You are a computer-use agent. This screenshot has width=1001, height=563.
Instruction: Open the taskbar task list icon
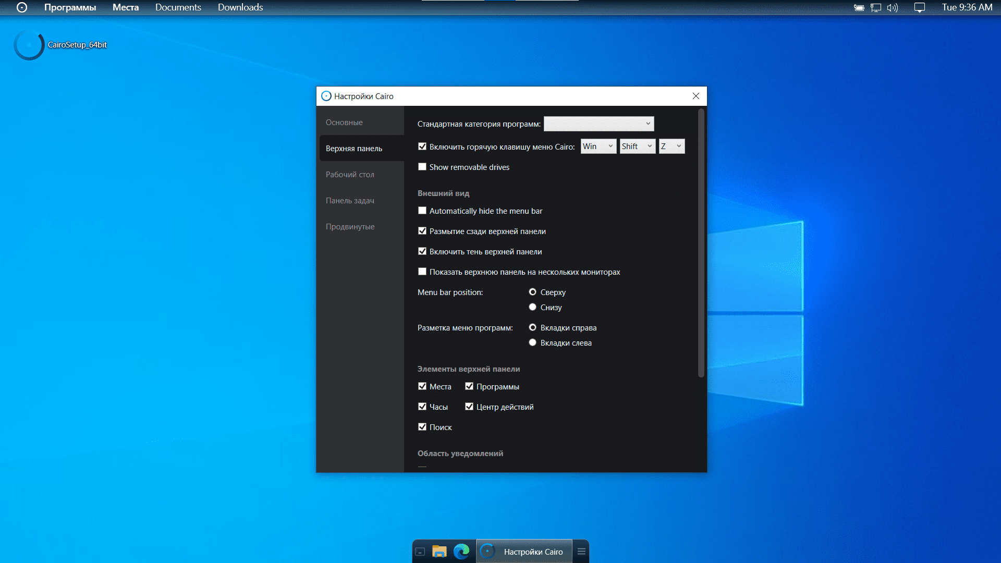click(x=581, y=552)
